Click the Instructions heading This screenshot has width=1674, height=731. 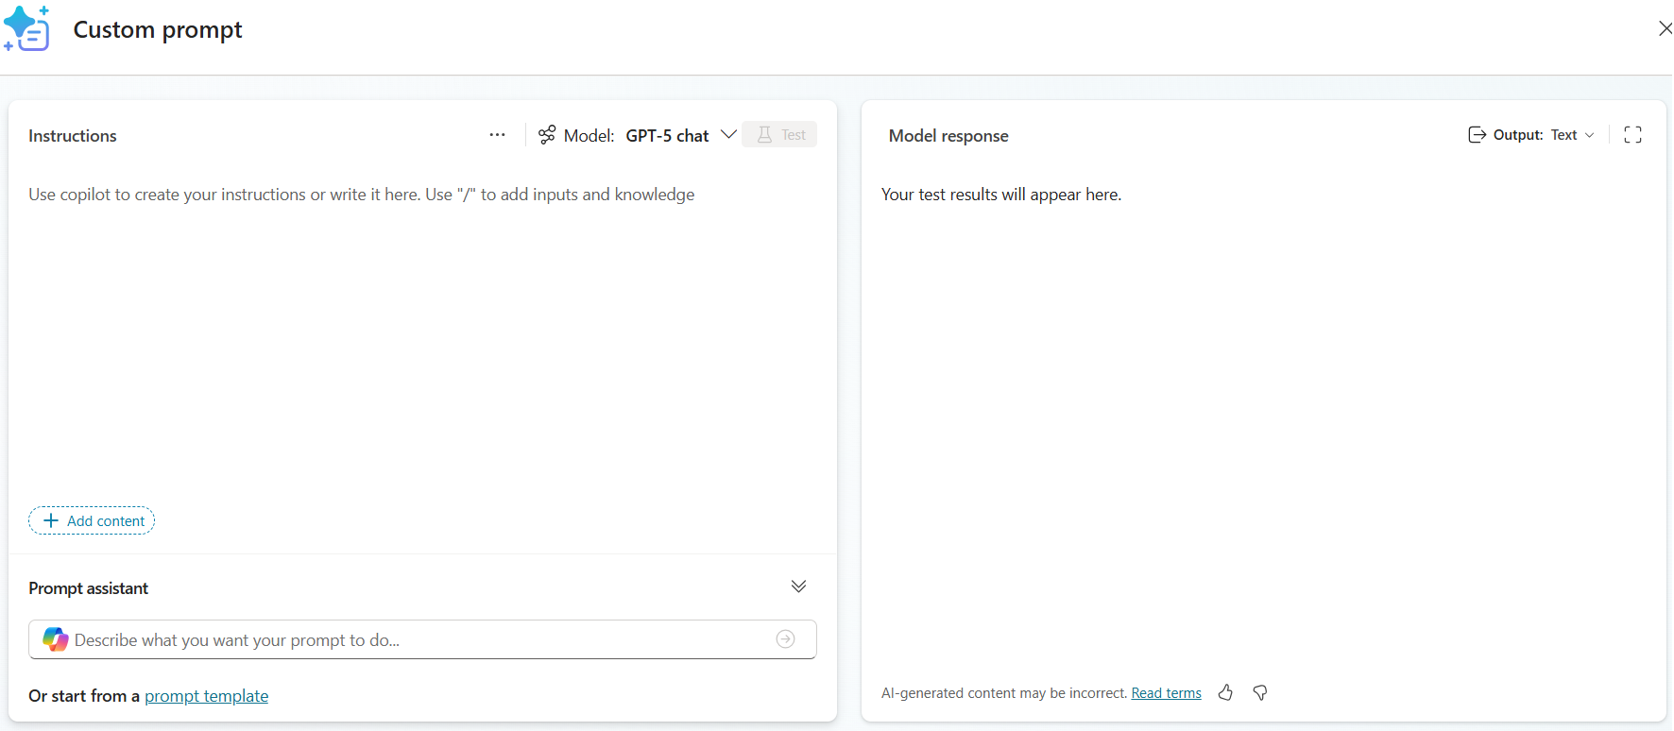pos(73,136)
